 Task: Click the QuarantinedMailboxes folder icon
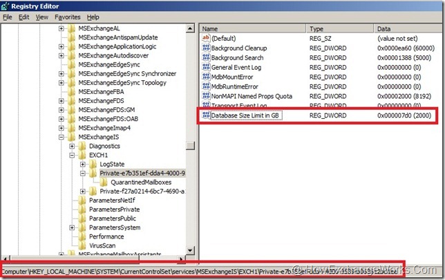[104, 183]
